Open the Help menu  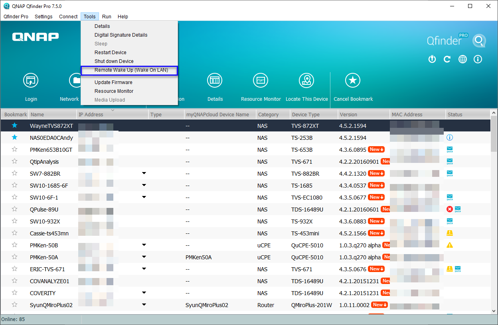[x=123, y=17]
